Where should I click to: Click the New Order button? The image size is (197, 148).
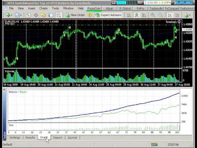[75, 15]
